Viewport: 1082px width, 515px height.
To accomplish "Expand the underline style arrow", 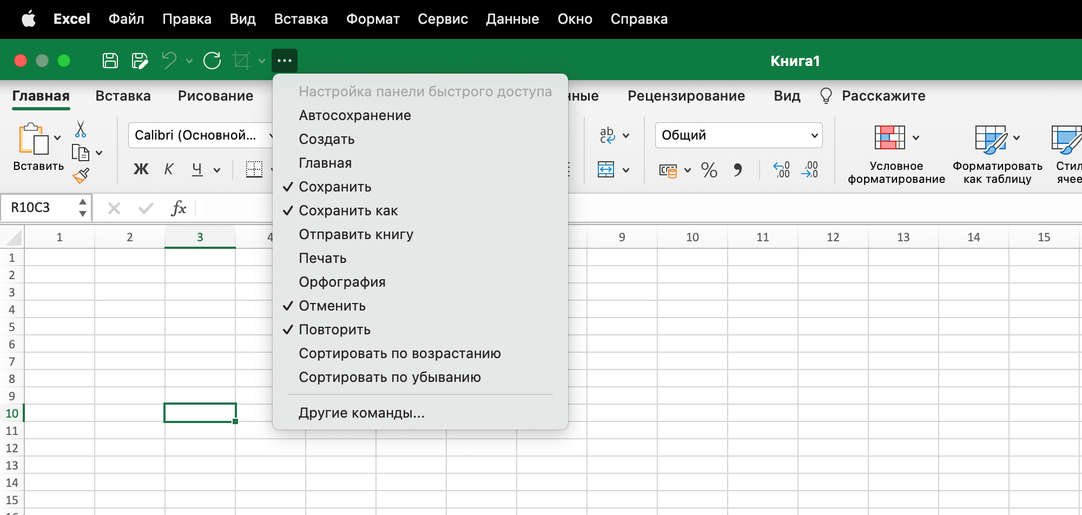I will (217, 170).
